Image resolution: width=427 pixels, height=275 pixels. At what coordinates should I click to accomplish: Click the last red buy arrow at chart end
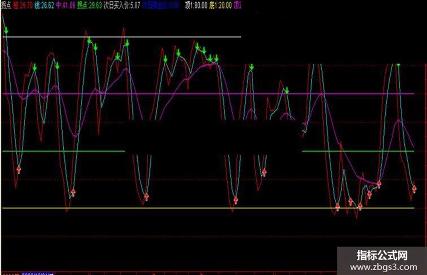point(414,189)
